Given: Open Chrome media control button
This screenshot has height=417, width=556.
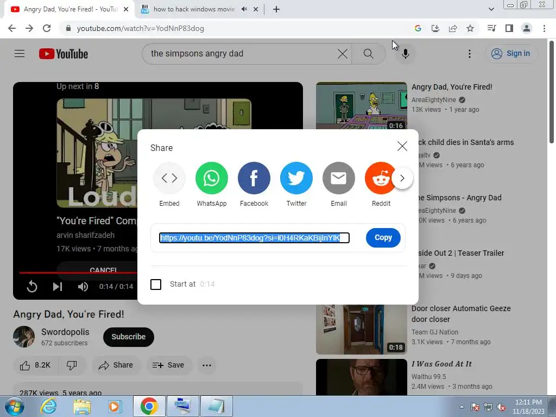Looking at the screenshot, I should [491, 28].
